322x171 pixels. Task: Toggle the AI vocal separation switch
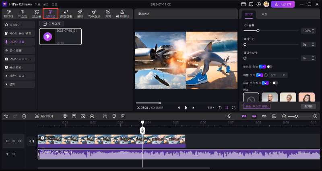275,83
